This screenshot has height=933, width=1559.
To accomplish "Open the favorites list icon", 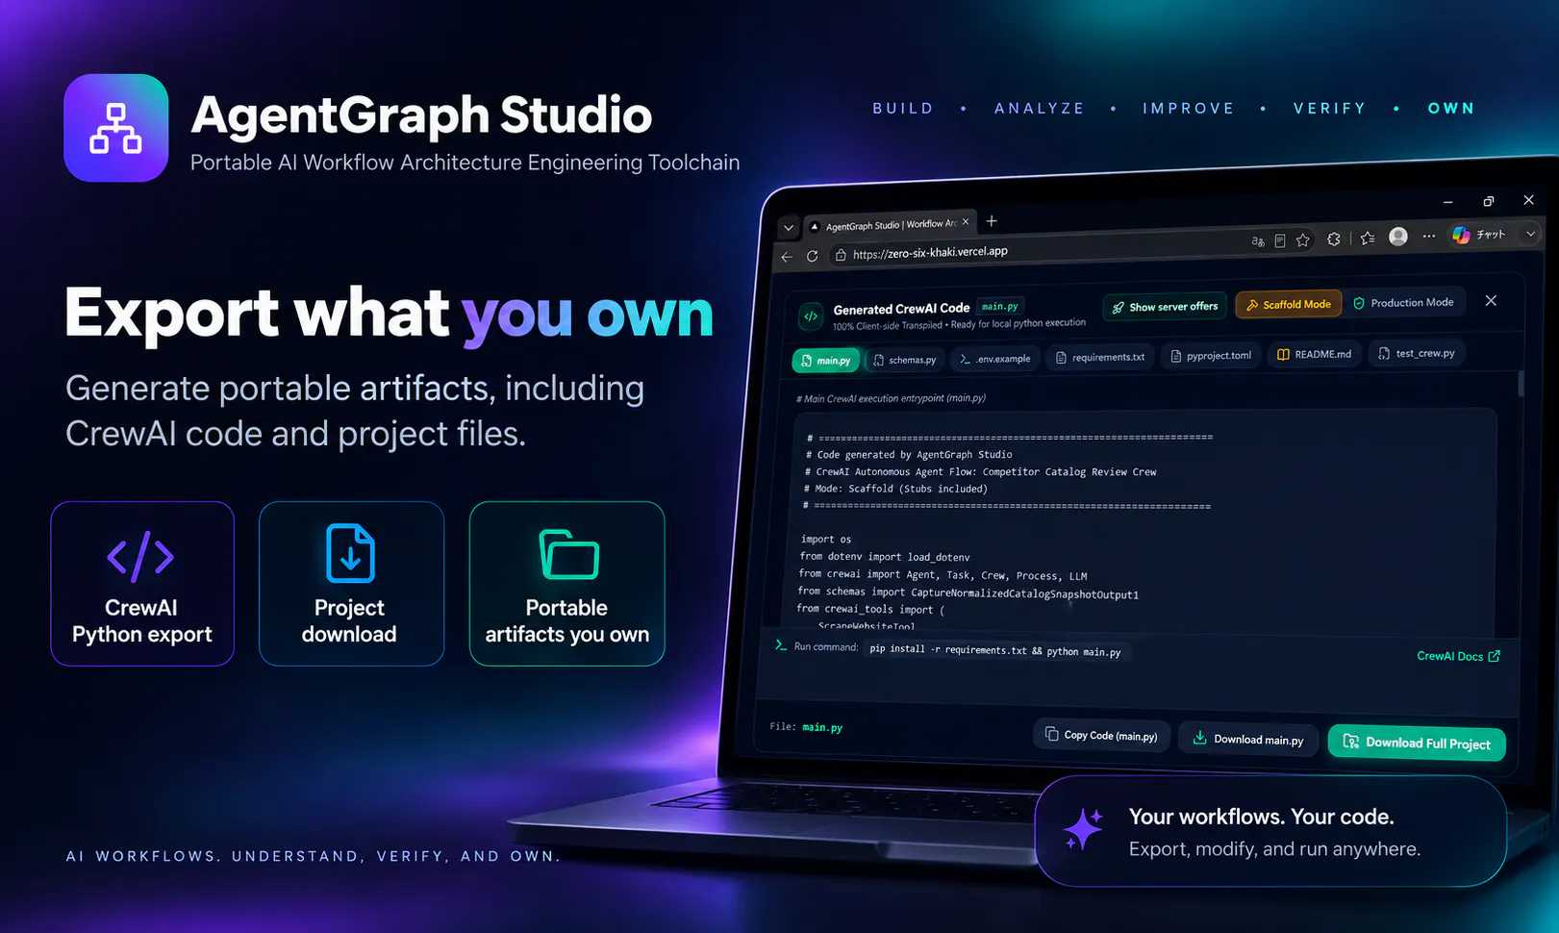I will click(1368, 239).
